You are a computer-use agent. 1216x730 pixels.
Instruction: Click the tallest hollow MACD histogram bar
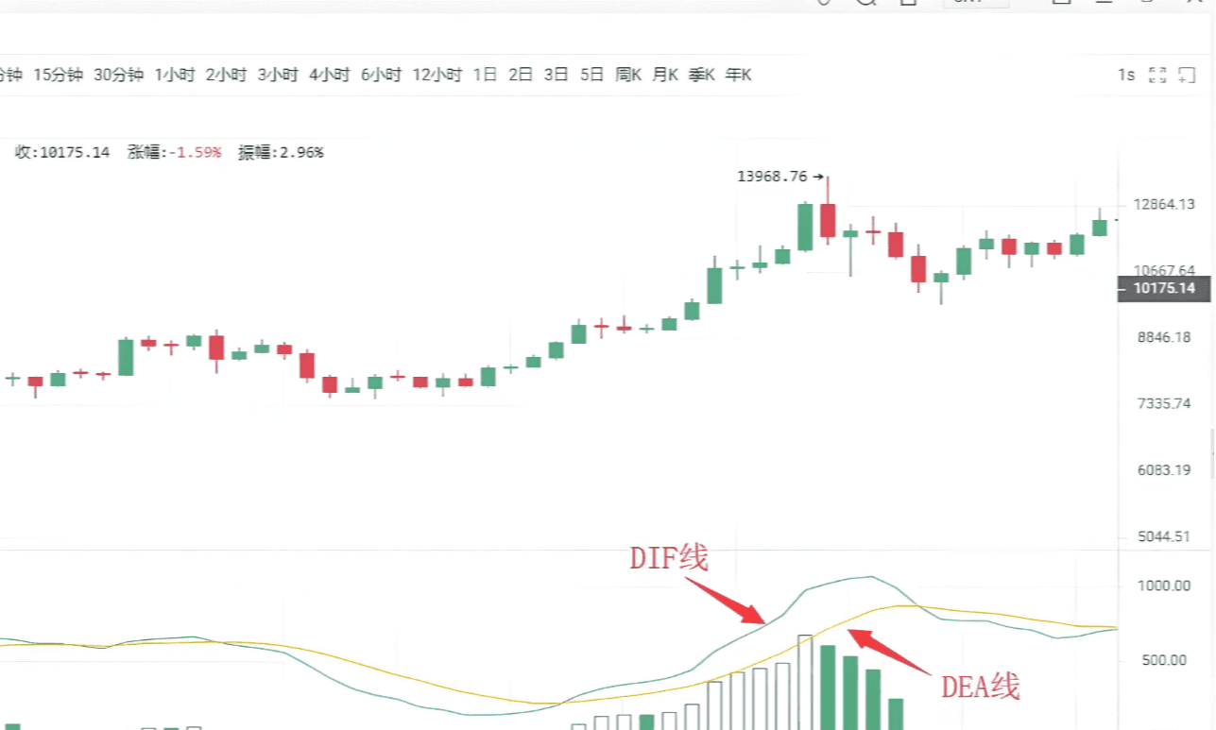(x=805, y=682)
